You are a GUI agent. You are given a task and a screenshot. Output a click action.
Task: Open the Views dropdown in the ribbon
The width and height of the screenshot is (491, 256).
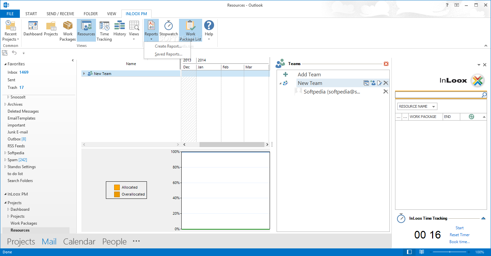[x=134, y=30]
